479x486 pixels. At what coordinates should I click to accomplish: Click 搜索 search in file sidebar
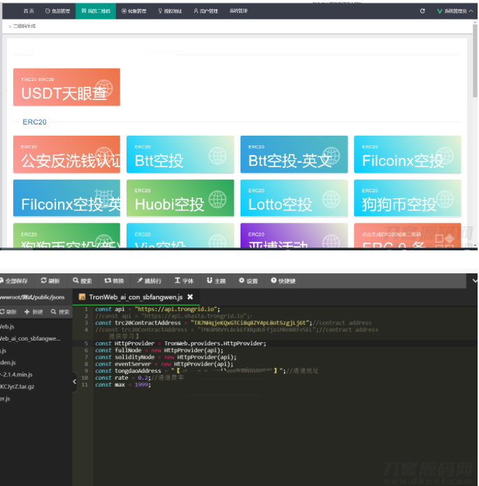click(60, 312)
